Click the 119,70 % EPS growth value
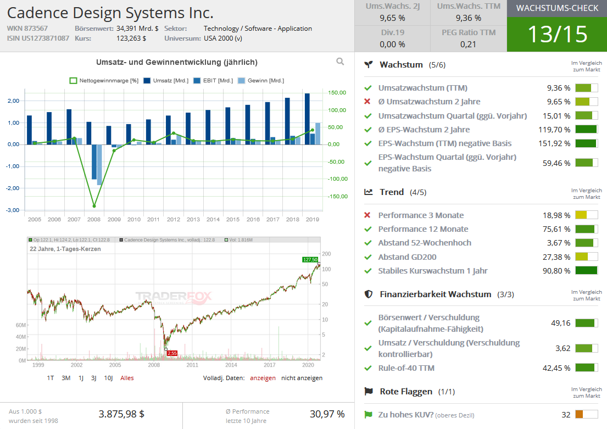This screenshot has width=607, height=429. (x=554, y=129)
